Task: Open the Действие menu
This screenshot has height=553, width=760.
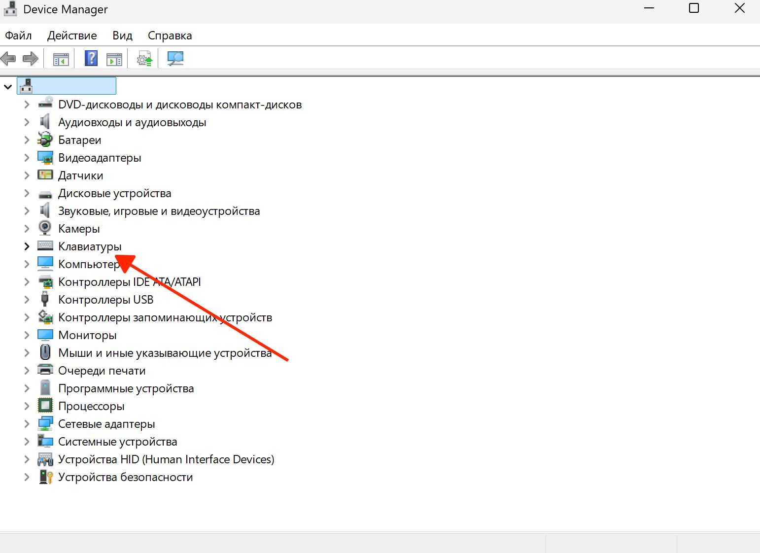Action: 72,35
